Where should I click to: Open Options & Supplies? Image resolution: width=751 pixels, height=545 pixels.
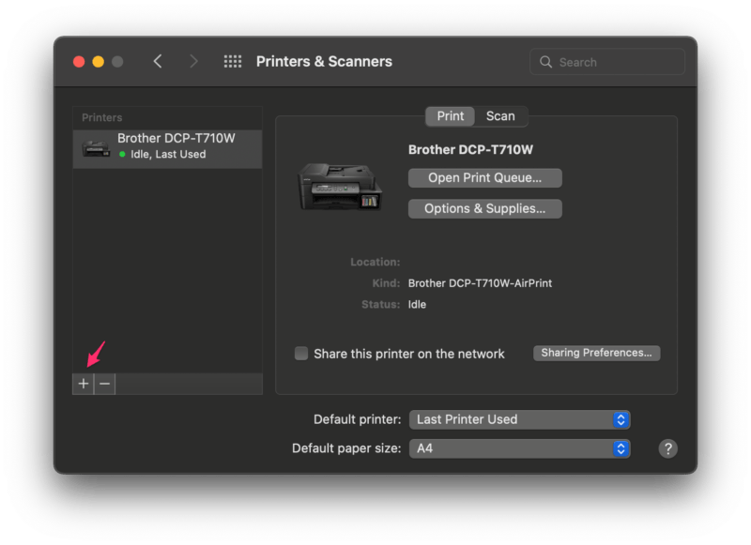tap(484, 208)
